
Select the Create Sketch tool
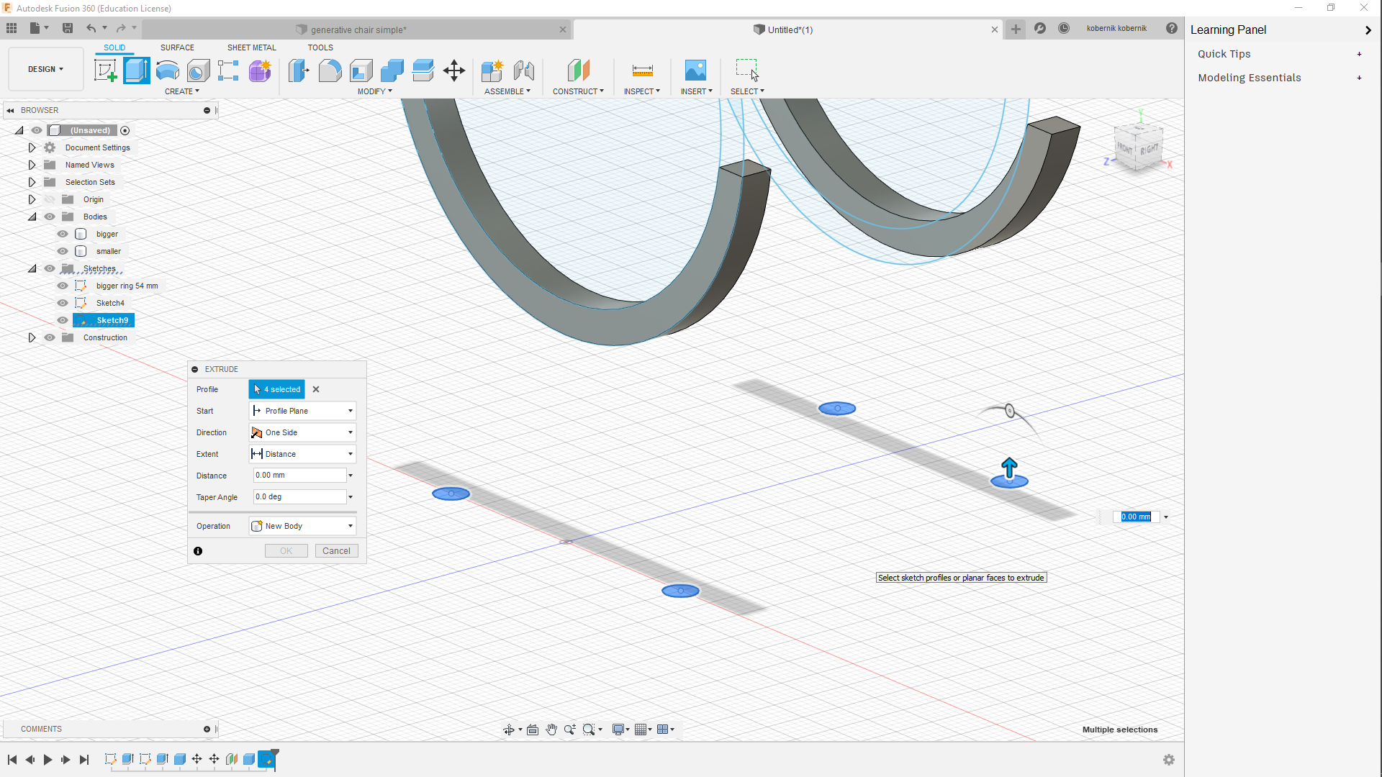click(106, 70)
